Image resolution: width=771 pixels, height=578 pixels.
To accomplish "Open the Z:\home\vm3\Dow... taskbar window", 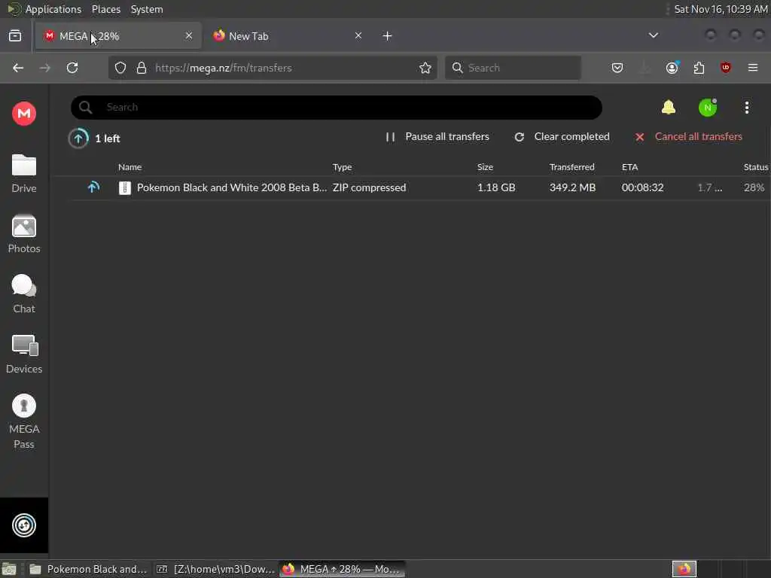I will 215,569.
